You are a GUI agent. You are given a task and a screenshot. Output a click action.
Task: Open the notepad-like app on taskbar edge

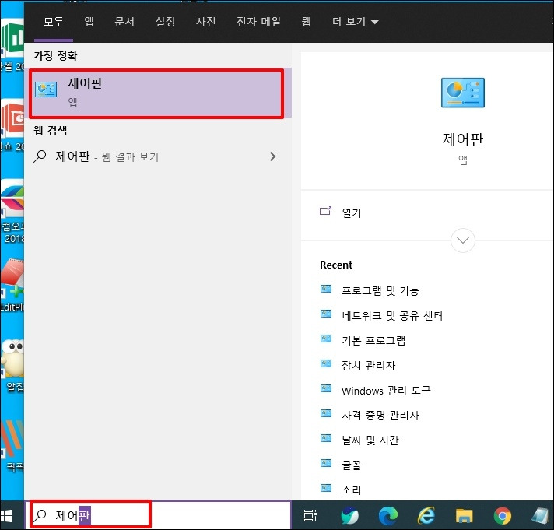click(x=541, y=516)
